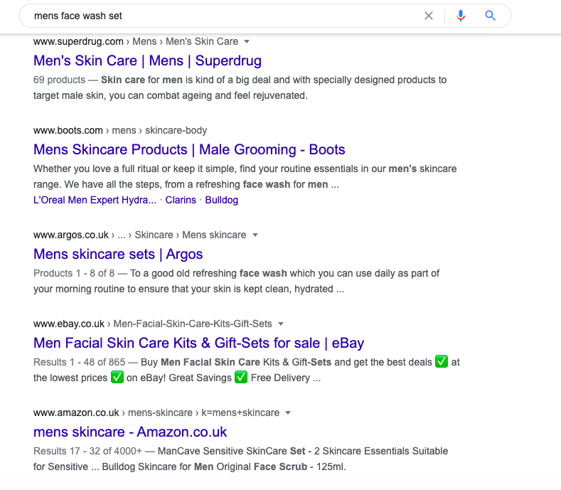Viewport: 561px width, 490px height.
Task: Click the www.boots.com breadcrumb URL
Action: [x=69, y=130]
